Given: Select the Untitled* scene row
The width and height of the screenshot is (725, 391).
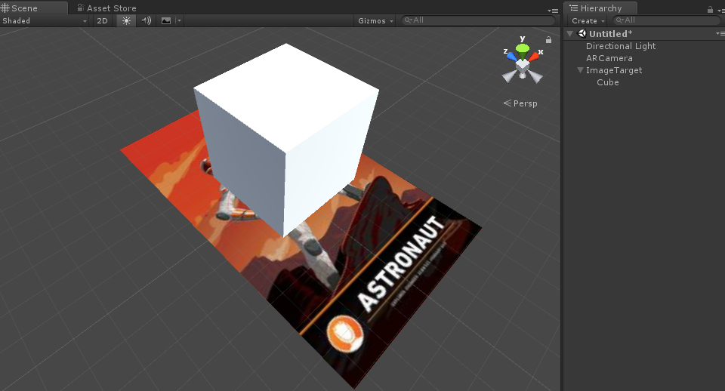Looking at the screenshot, I should pyautogui.click(x=644, y=34).
